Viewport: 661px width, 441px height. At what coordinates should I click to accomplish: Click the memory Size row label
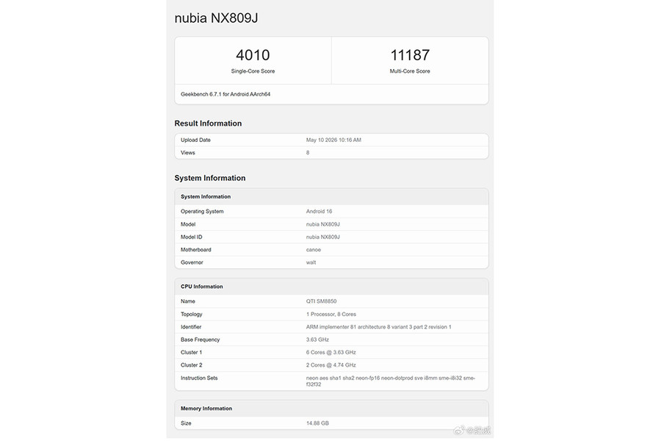[186, 423]
